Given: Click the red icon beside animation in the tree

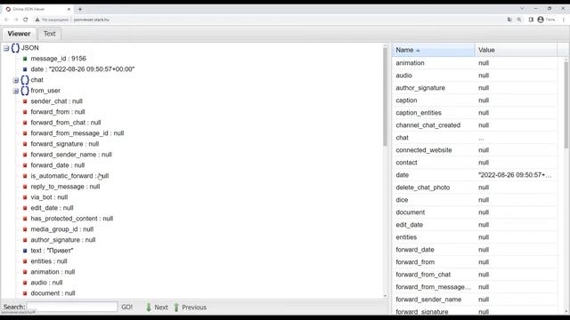Looking at the screenshot, I should (x=25, y=272).
